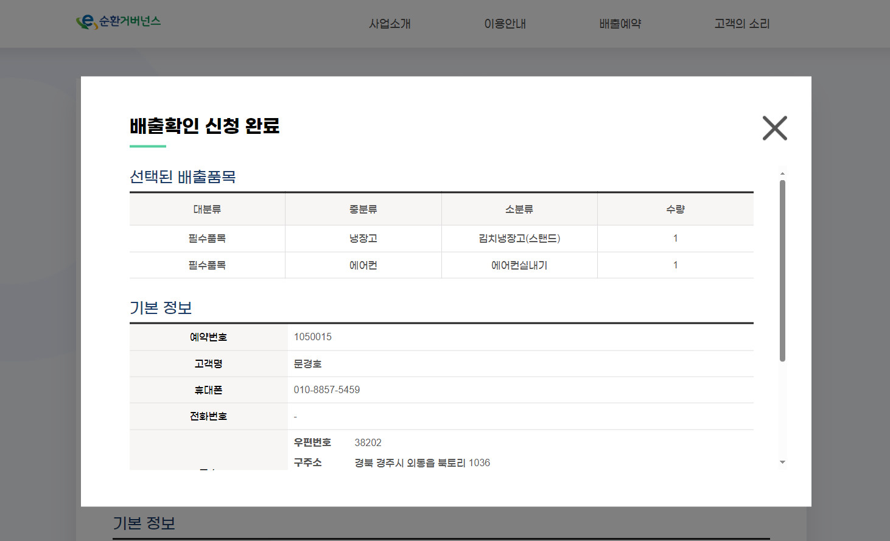This screenshot has width=890, height=541.
Task: Go to the 배출예약 menu
Action: 620,24
